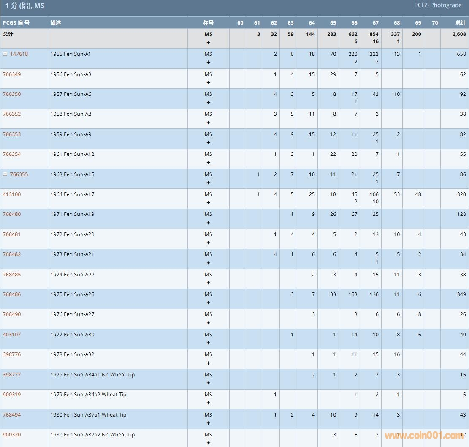Click the 总计 column header at right
Screen dimensions: 469x447
(x=461, y=23)
